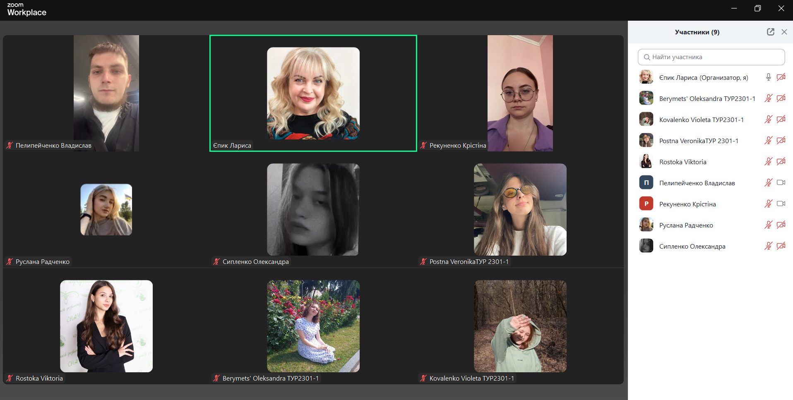Image resolution: width=793 pixels, height=400 pixels.
Task: Select Postna Veronika avatar in participants list
Action: (x=646, y=140)
